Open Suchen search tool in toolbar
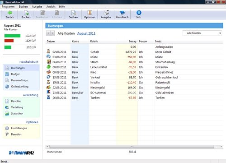This screenshot has height=163, width=226. 73,14
